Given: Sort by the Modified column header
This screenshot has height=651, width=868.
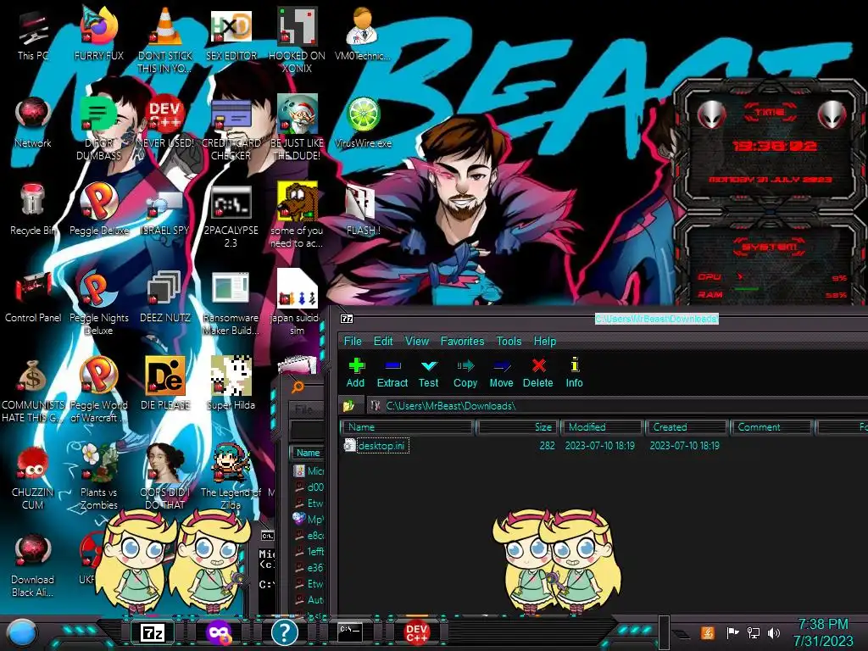Looking at the screenshot, I should (x=602, y=427).
